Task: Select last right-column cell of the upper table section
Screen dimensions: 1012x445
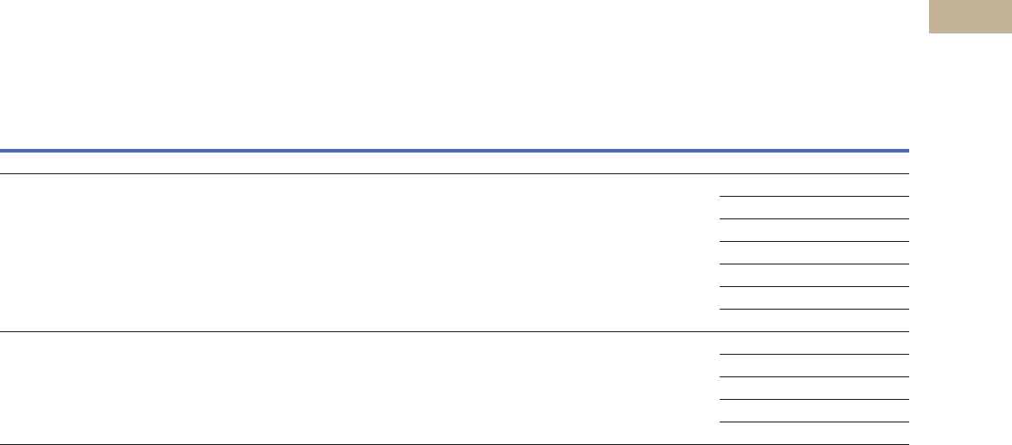Action: point(814,320)
